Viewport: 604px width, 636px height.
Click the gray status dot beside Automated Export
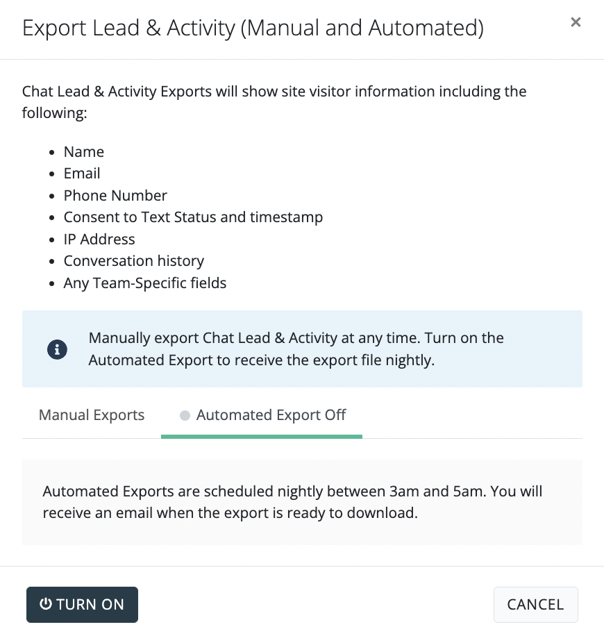pos(185,416)
